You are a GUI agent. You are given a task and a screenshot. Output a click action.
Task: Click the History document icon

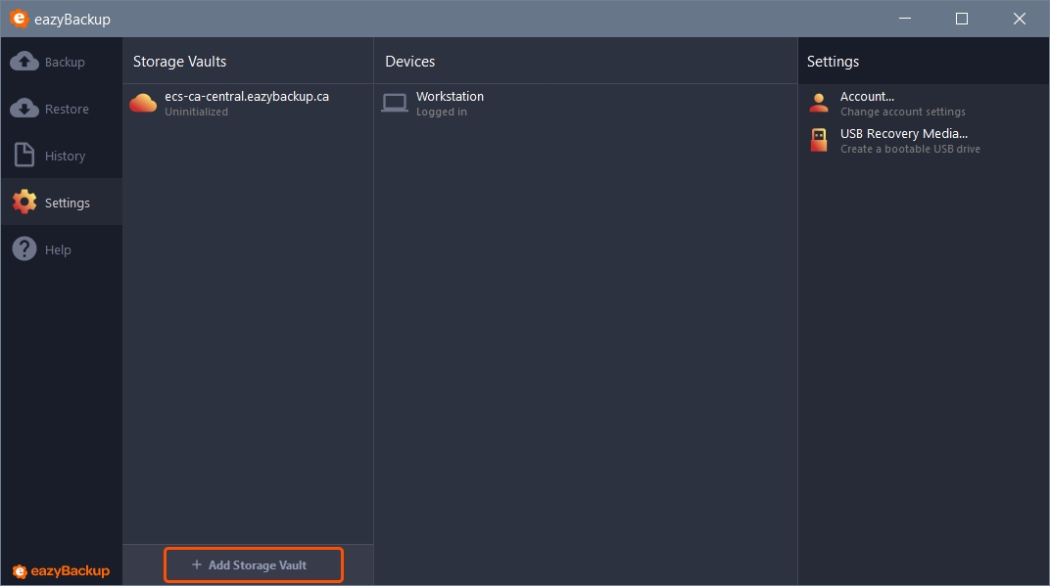click(x=24, y=156)
